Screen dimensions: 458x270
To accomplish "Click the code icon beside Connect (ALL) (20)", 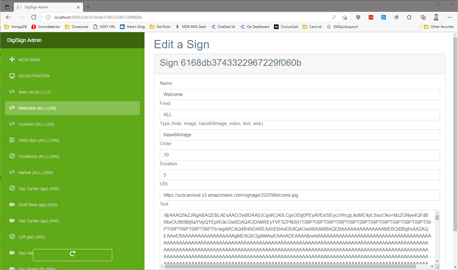I will 12,124.
